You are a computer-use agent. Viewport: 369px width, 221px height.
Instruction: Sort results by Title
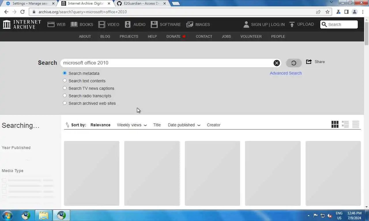(157, 125)
